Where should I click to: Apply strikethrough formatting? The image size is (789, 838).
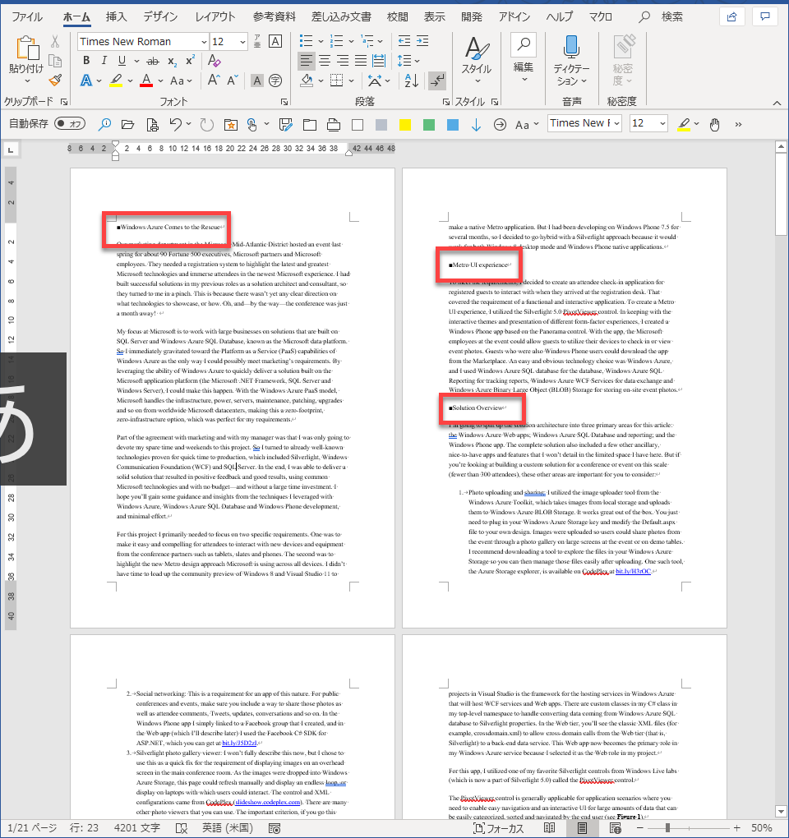[x=152, y=61]
